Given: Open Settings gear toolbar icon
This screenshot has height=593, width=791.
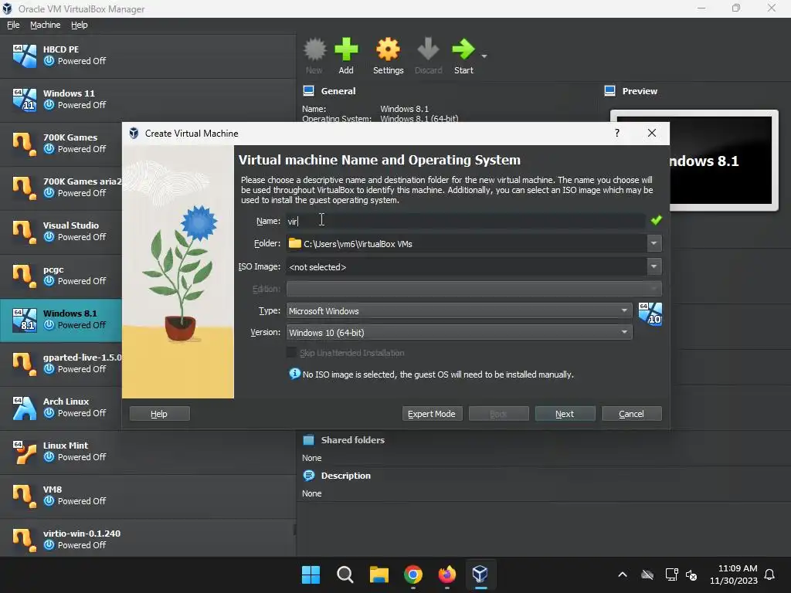Looking at the screenshot, I should coord(388,49).
